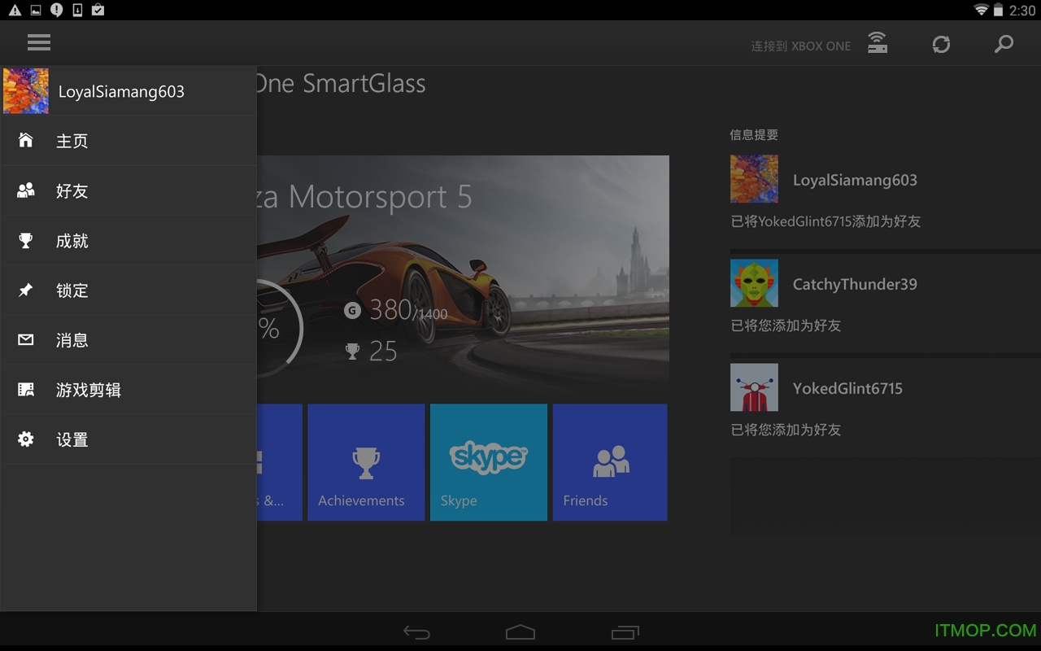Click the 信息提要 heading
The width and height of the screenshot is (1041, 651).
point(754,135)
